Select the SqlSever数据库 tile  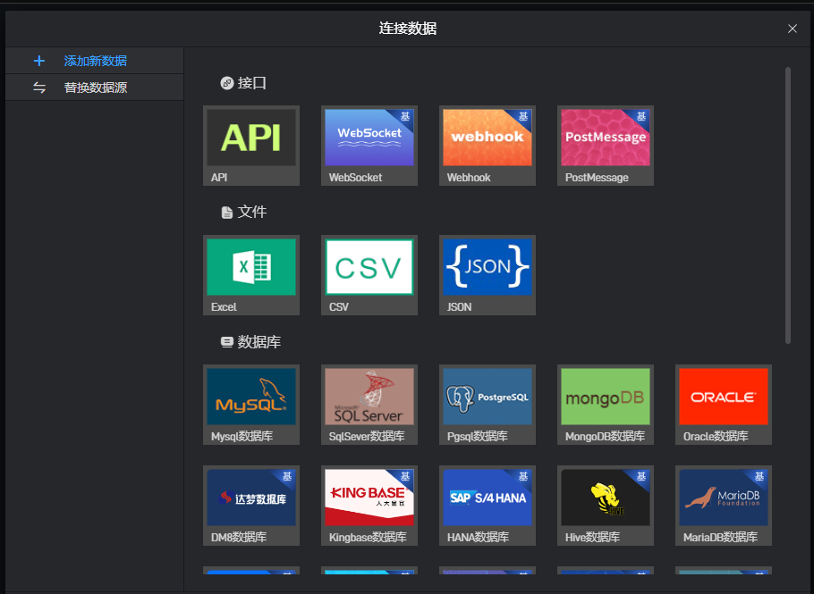(x=369, y=405)
